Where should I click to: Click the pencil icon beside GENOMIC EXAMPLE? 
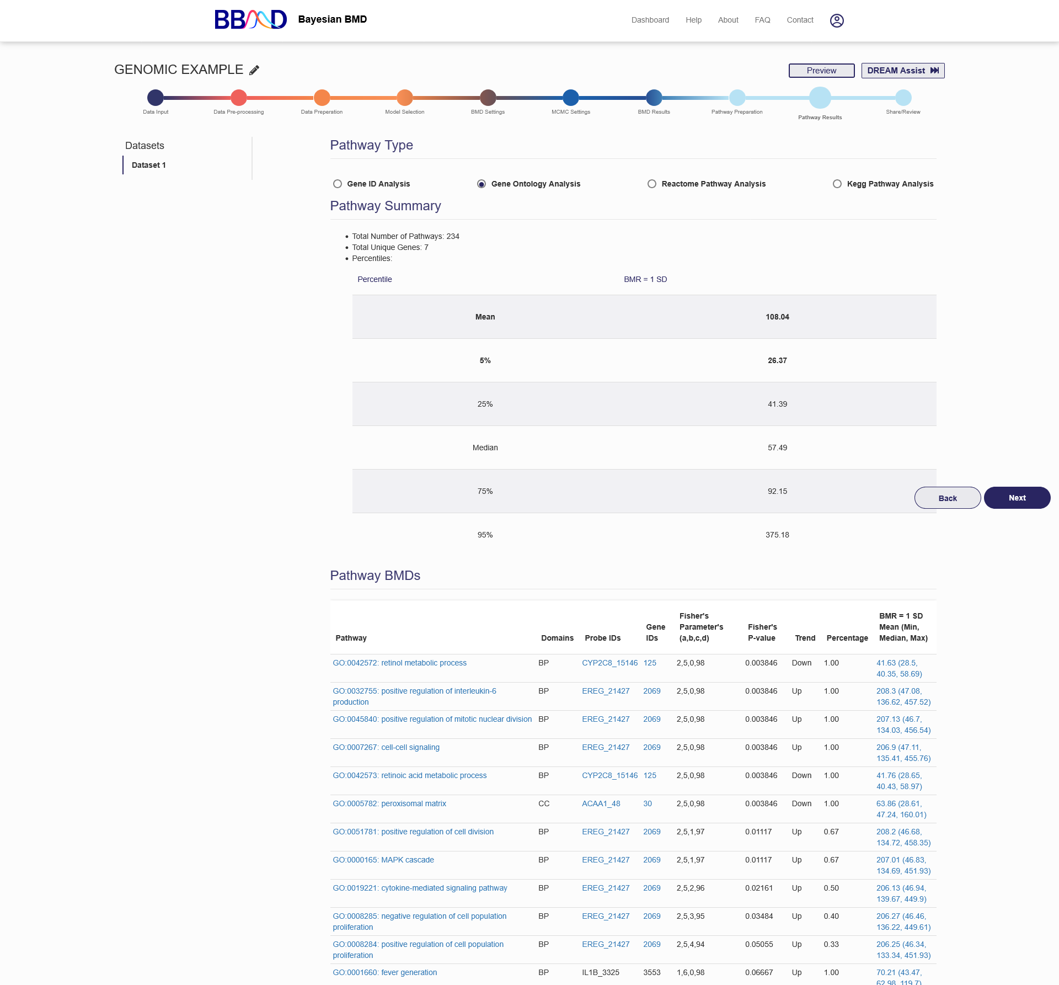click(x=254, y=70)
